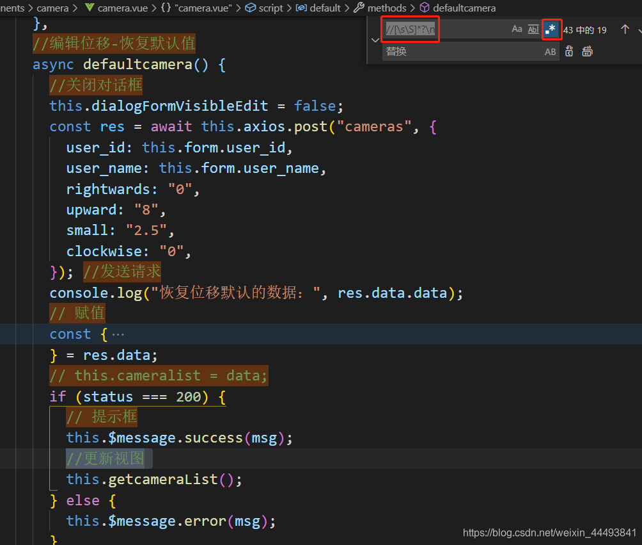Open the "camera.vue" braces breadcrumb
This screenshot has width=642, height=545.
(196, 8)
